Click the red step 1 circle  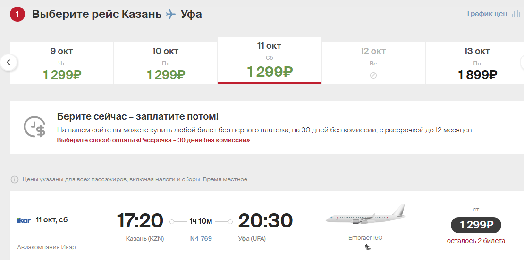tap(17, 14)
